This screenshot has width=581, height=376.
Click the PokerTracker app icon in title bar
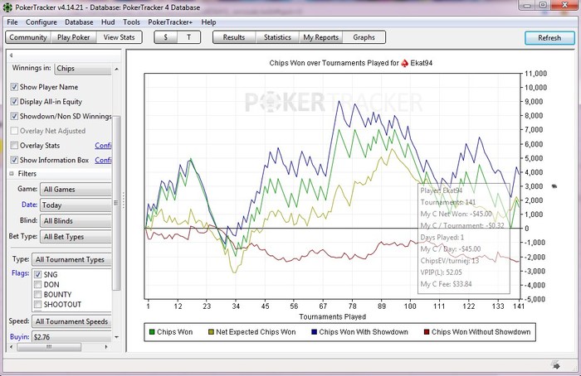[7, 7]
